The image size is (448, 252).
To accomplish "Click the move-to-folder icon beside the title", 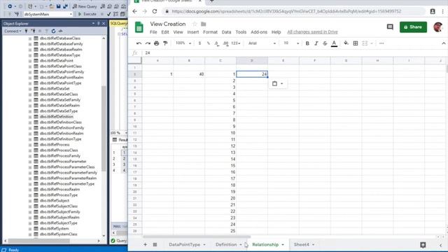I will [x=204, y=24].
